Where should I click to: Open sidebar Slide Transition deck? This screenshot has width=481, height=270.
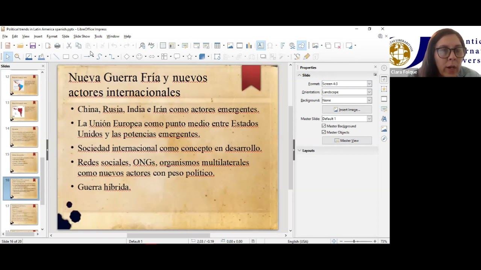[x=384, y=99]
